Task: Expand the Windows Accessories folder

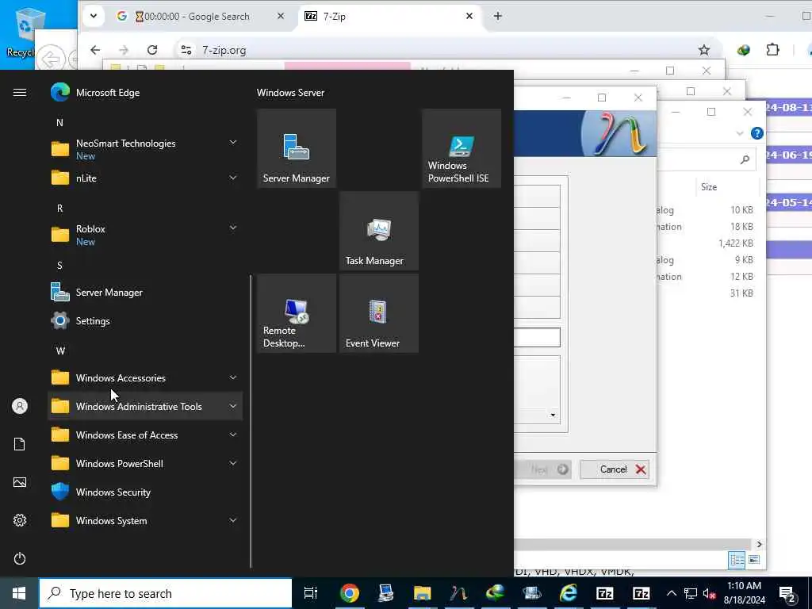Action: (233, 378)
